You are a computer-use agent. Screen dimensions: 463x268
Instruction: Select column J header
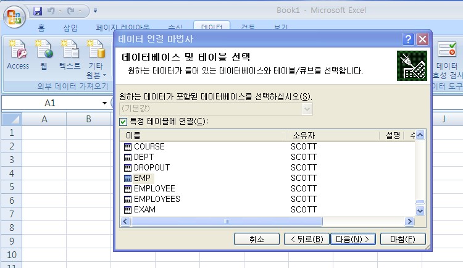point(444,119)
